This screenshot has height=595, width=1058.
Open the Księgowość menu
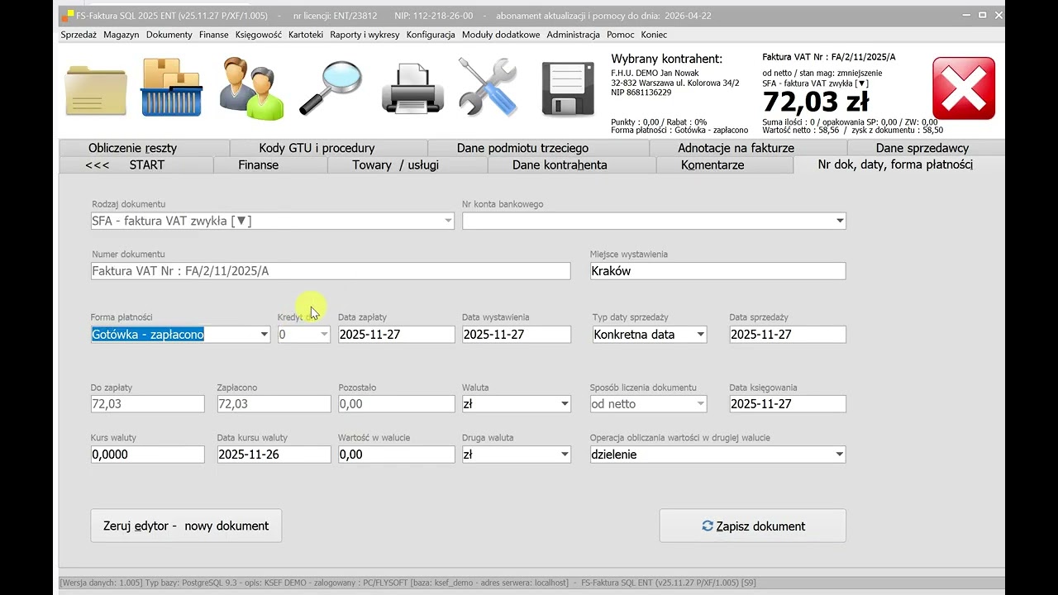pyautogui.click(x=259, y=35)
